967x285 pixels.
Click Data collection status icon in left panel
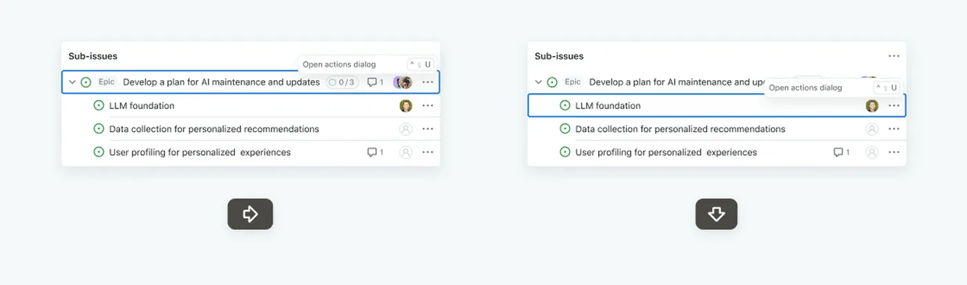pyautogui.click(x=98, y=129)
